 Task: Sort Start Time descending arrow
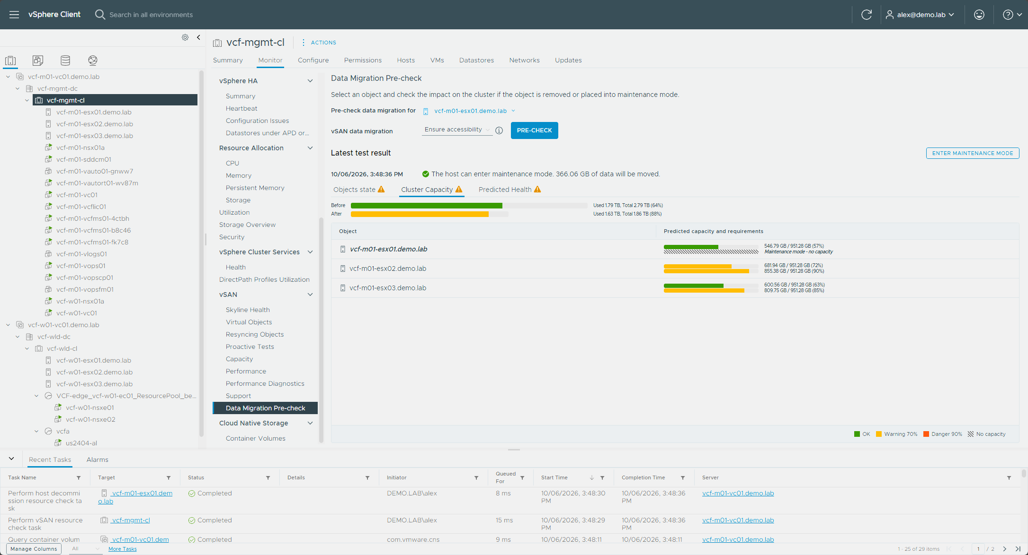click(592, 478)
